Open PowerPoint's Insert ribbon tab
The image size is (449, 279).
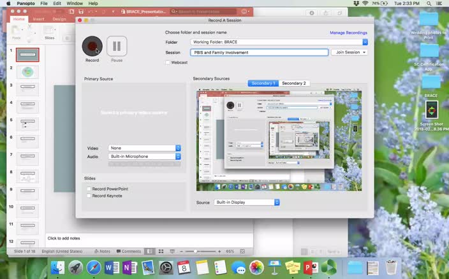(39, 19)
